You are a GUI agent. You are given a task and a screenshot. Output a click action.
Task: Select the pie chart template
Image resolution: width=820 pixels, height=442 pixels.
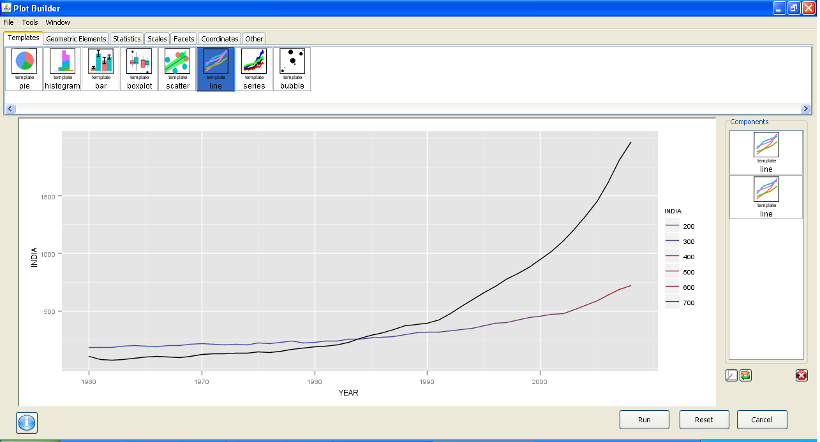24,69
